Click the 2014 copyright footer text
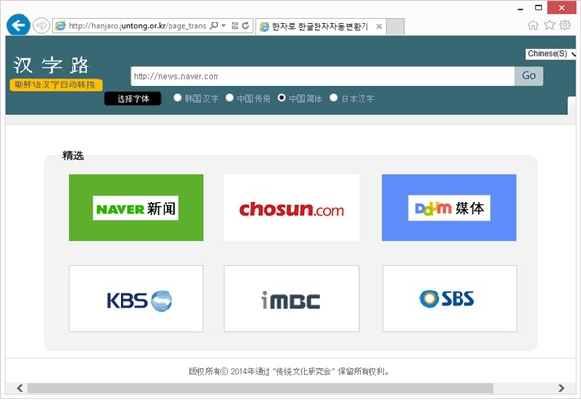Screen dimensions: 581x403 click(289, 371)
